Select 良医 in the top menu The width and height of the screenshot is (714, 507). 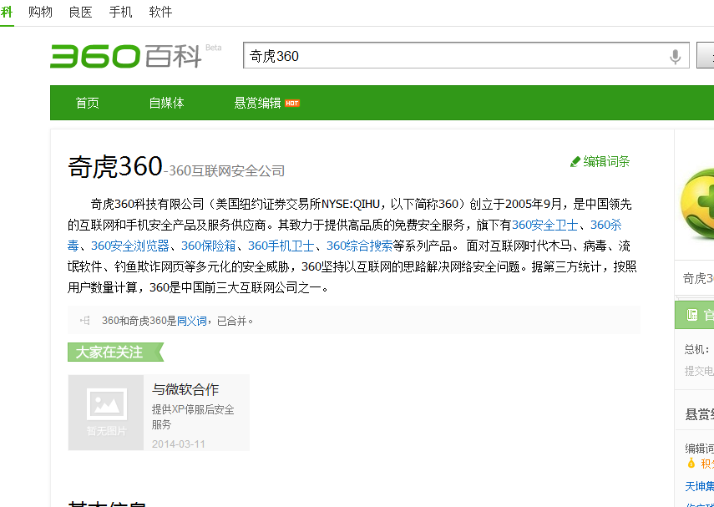[x=80, y=12]
